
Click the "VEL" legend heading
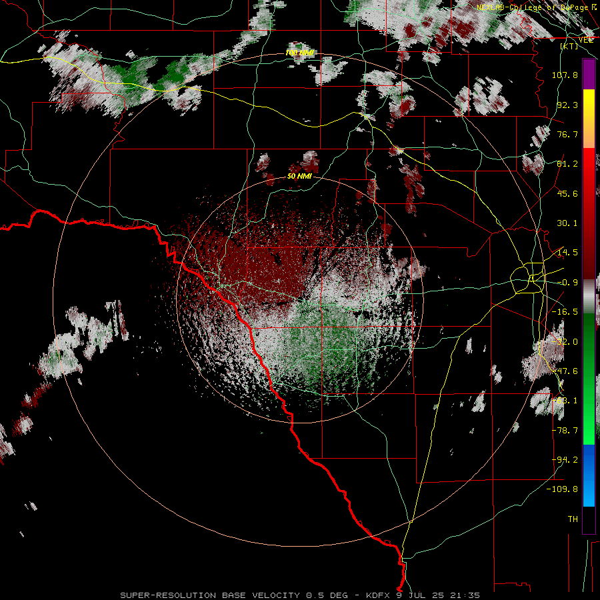pos(586,39)
